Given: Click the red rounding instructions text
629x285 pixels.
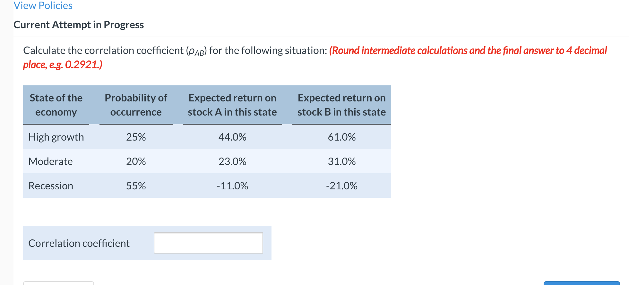Looking at the screenshot, I should pos(465,50).
